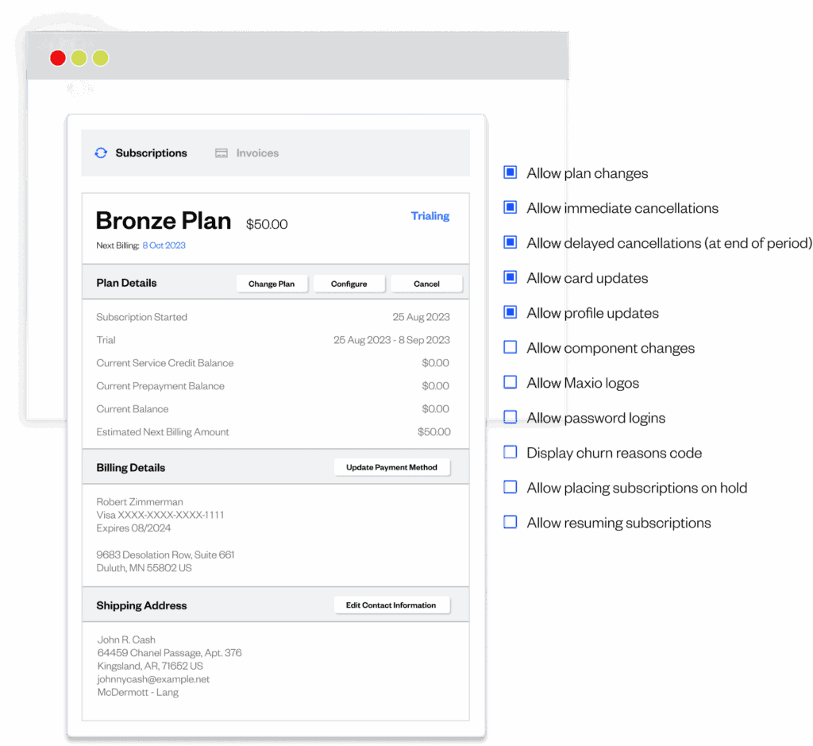Click the Expires 08/2024 text
The width and height of the screenshot is (813, 746).
pos(133,528)
